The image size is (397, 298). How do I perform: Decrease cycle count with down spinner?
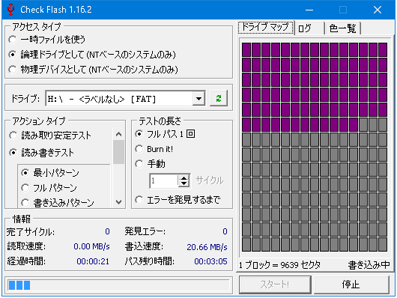pyautogui.click(x=184, y=183)
